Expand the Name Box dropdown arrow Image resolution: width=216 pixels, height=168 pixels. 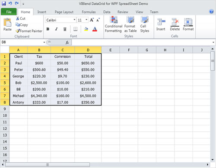point(44,42)
